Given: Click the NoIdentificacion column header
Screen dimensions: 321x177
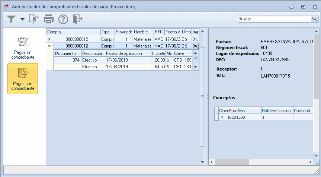Looking at the screenshot, I should 277,111.
